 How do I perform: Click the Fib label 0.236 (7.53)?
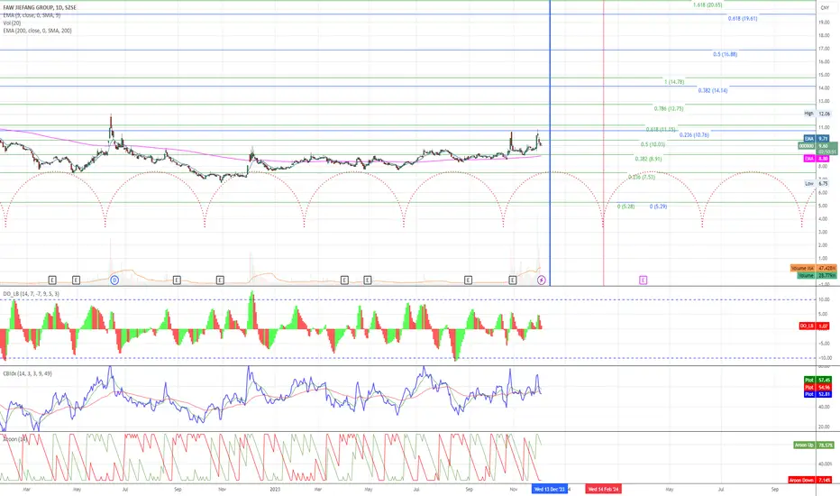(x=641, y=177)
